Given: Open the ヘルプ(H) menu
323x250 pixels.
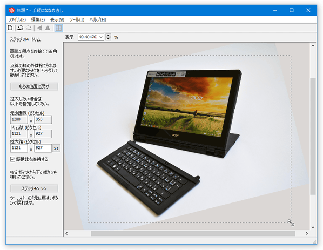Looking at the screenshot, I should point(98,20).
